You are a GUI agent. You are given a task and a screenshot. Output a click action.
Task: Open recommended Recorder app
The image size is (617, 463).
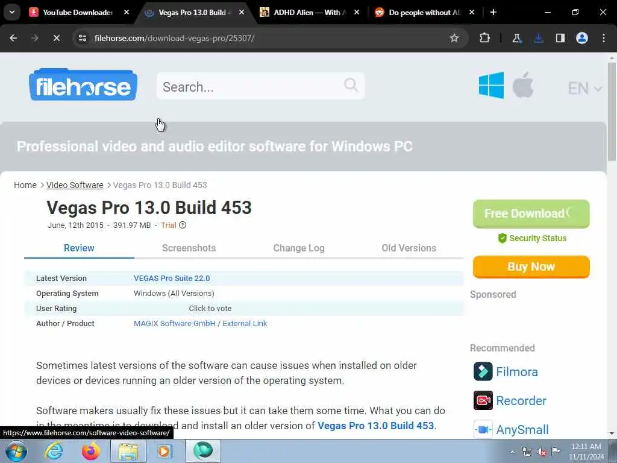521,401
